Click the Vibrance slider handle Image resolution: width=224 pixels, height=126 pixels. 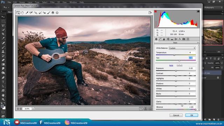[195, 109]
